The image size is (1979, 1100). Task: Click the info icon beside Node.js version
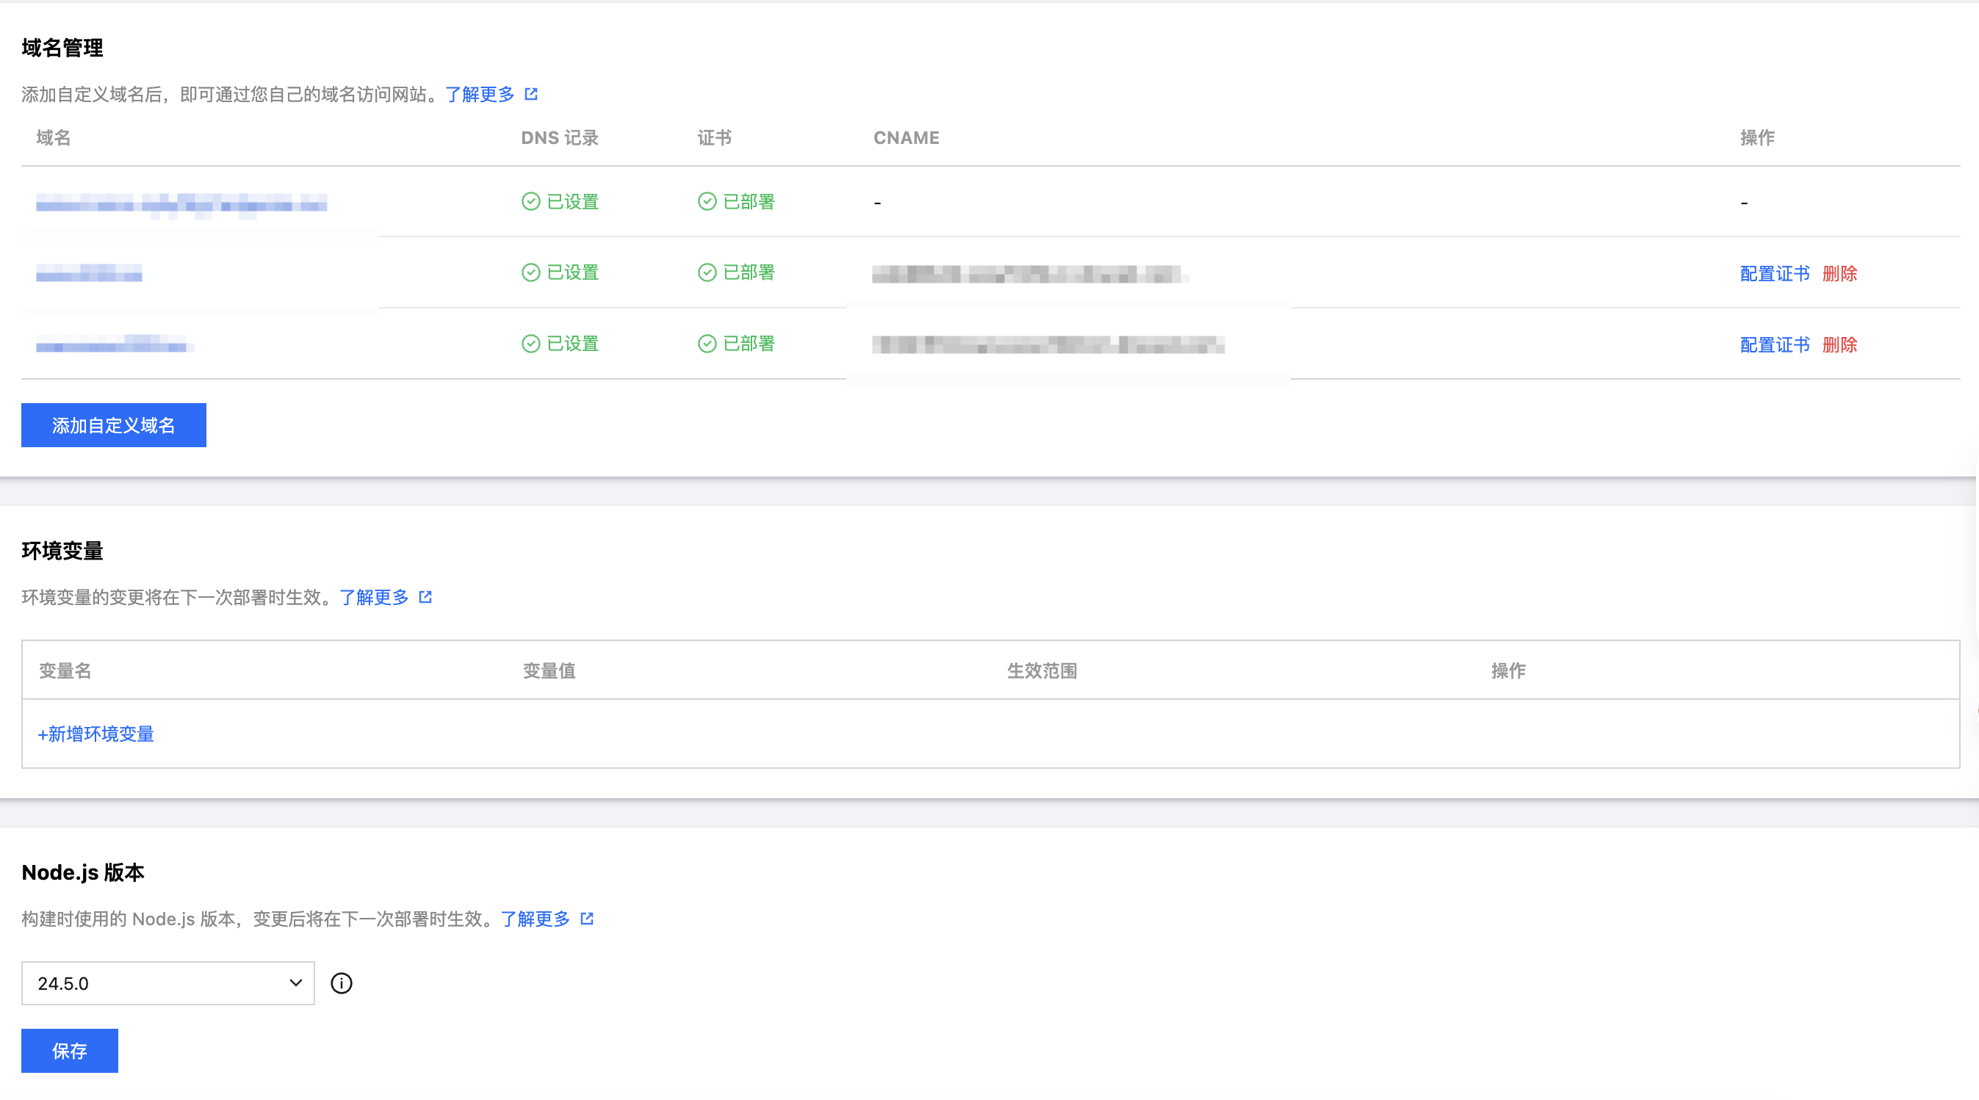click(x=341, y=983)
